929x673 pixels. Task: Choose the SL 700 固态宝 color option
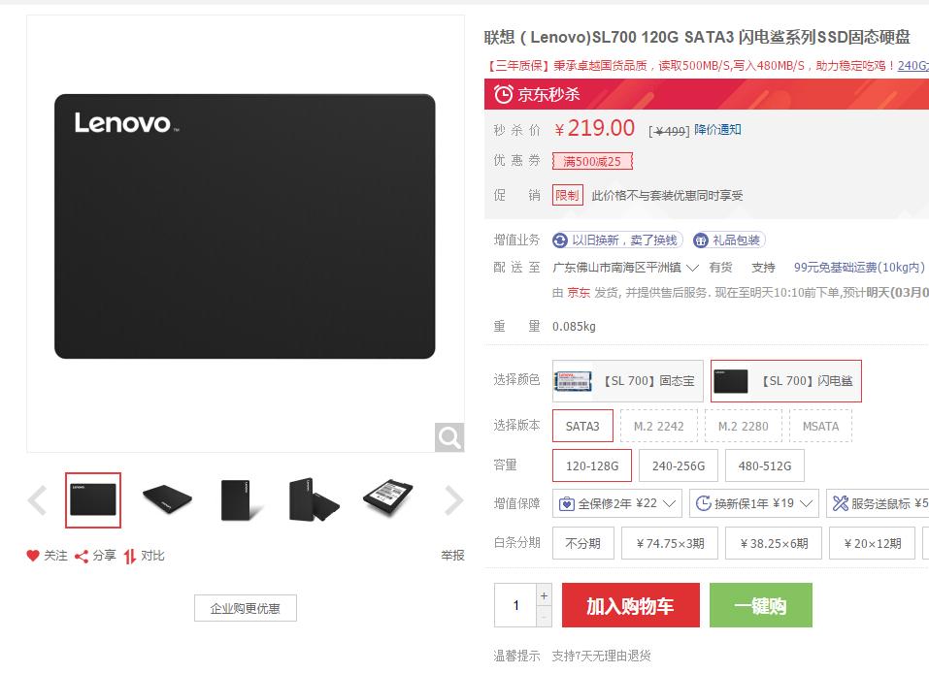click(627, 380)
